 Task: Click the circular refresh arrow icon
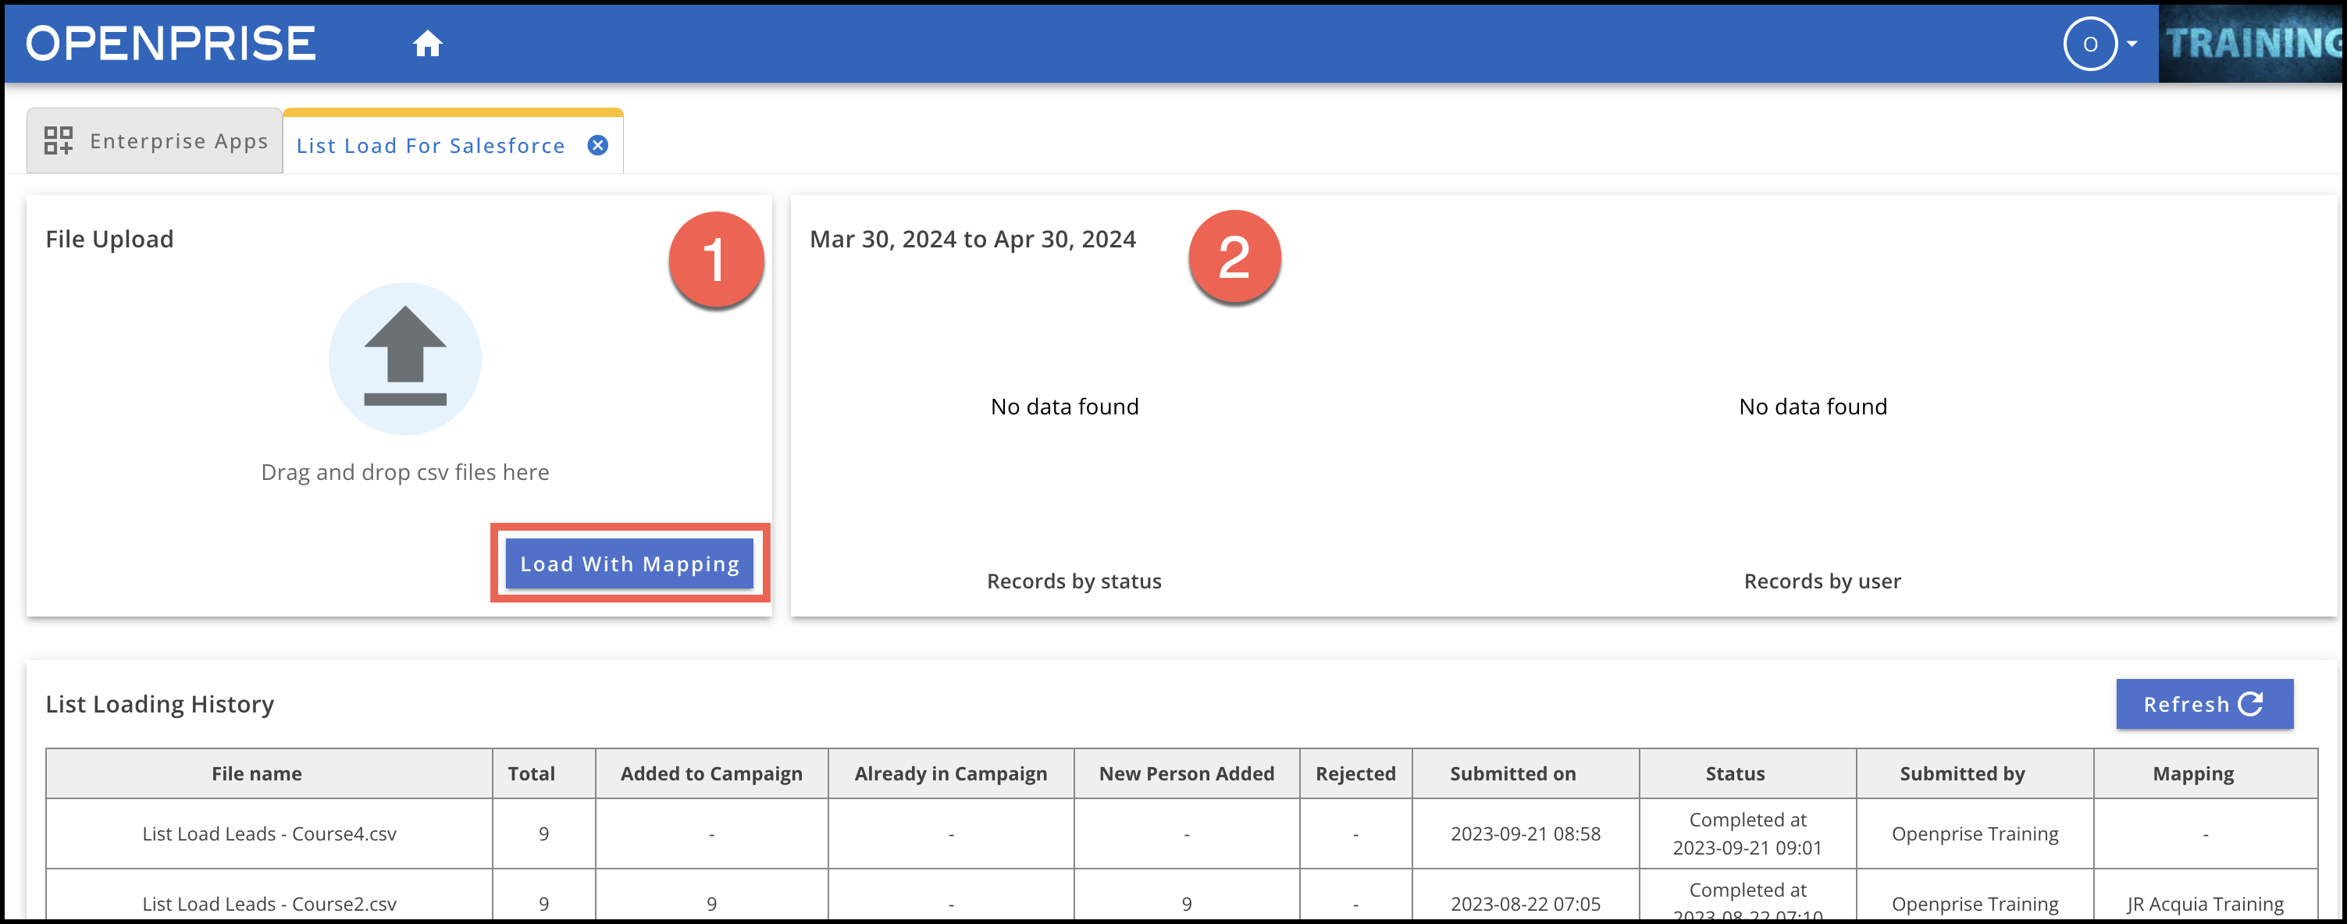tap(2250, 704)
